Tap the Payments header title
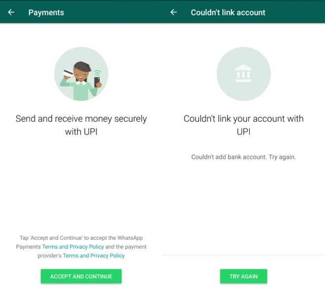The height and width of the screenshot is (295, 325). 46,12
